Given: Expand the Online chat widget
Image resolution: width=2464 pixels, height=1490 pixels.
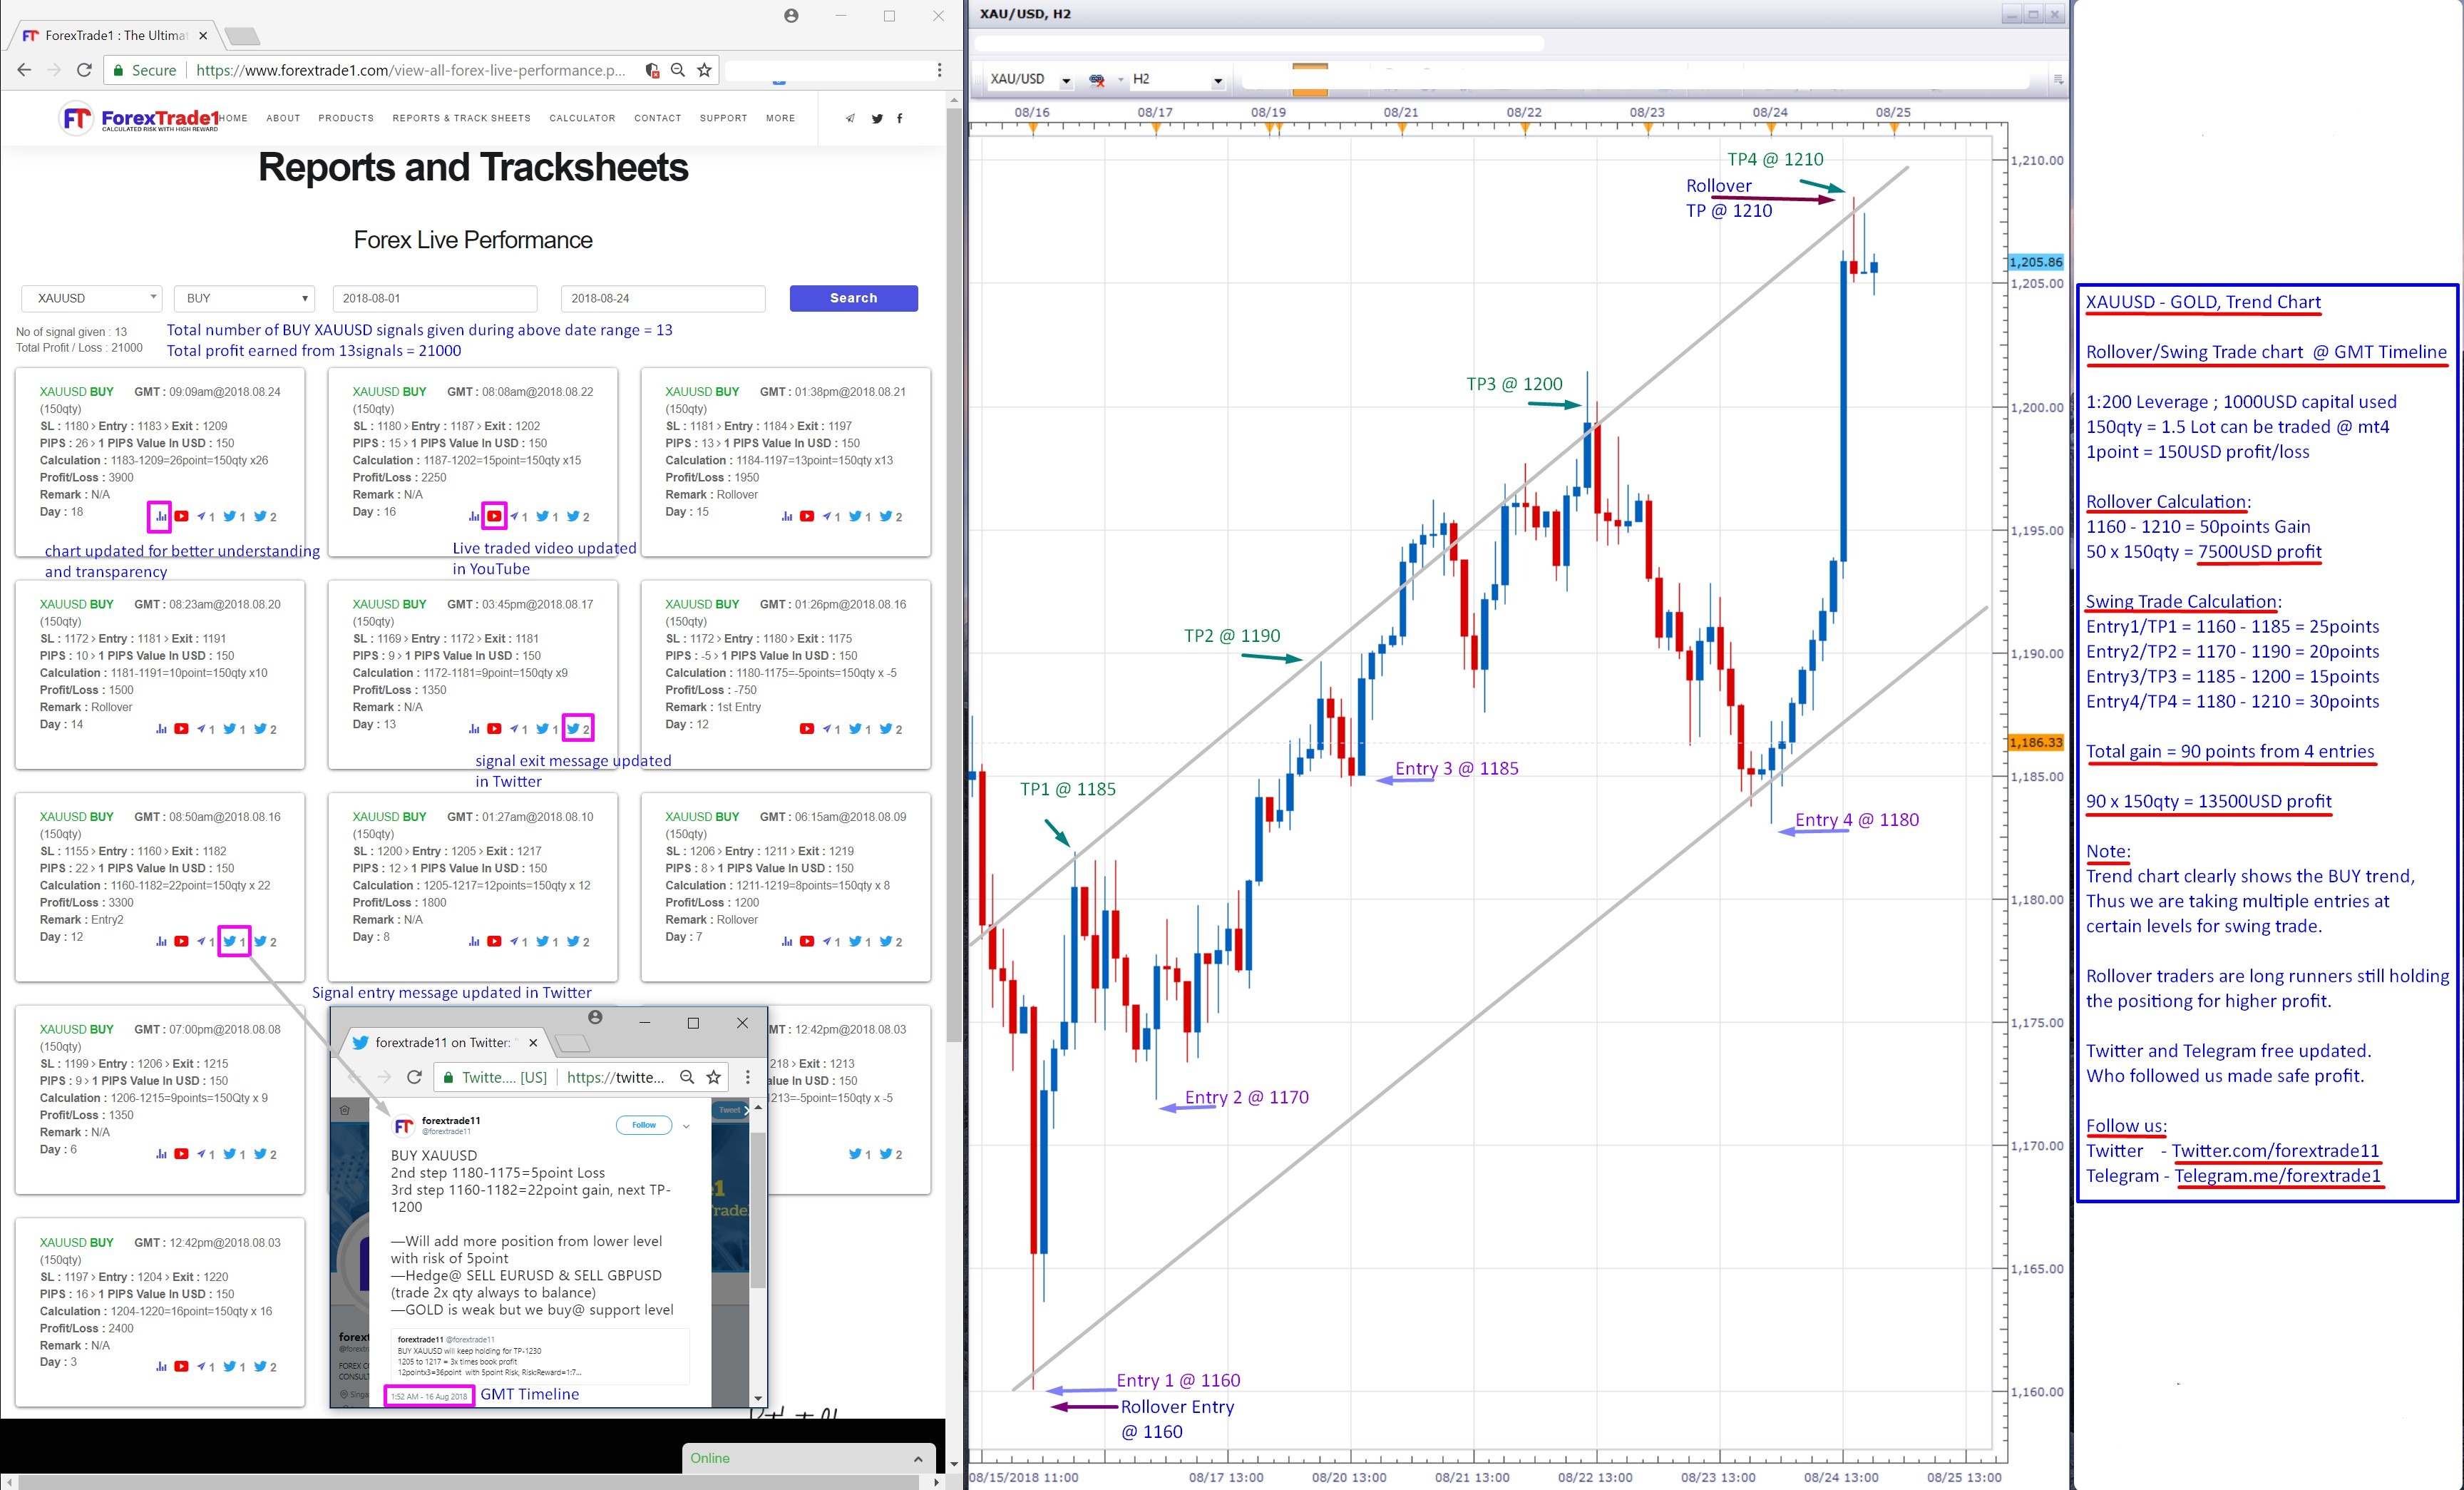Looking at the screenshot, I should click(x=918, y=1459).
